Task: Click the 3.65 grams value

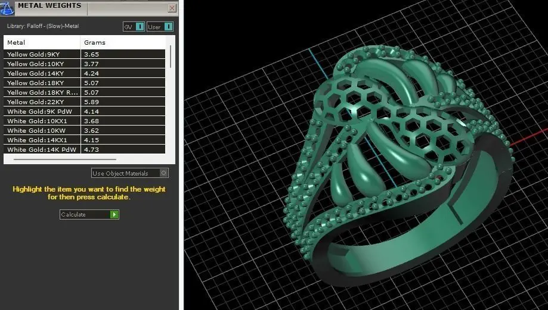Action: tap(92, 54)
